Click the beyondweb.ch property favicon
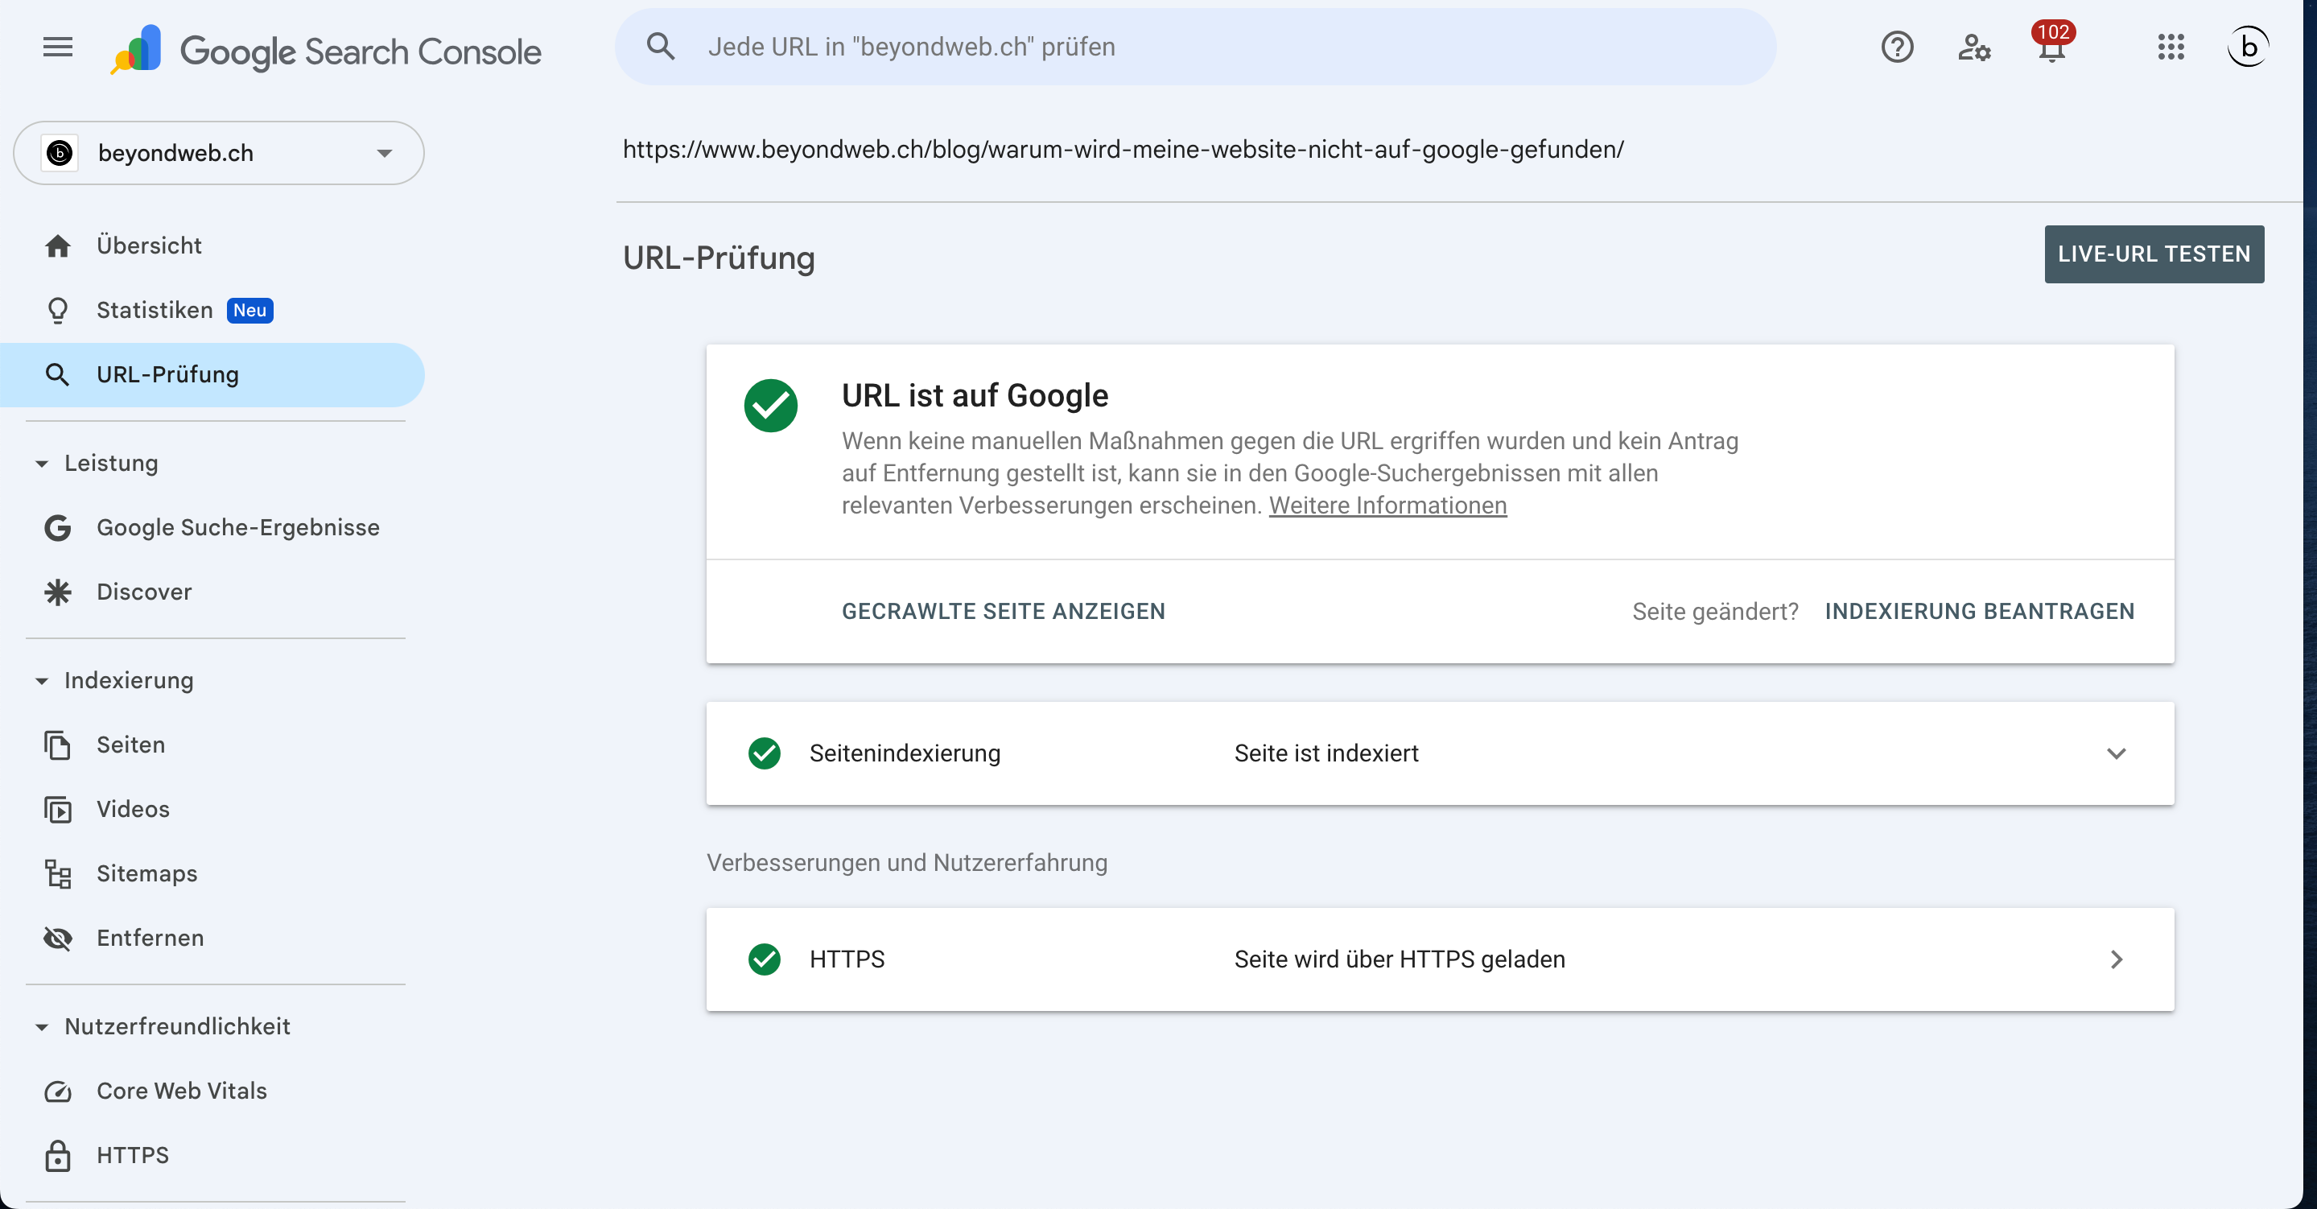This screenshot has height=1209, width=2317. tap(60, 153)
